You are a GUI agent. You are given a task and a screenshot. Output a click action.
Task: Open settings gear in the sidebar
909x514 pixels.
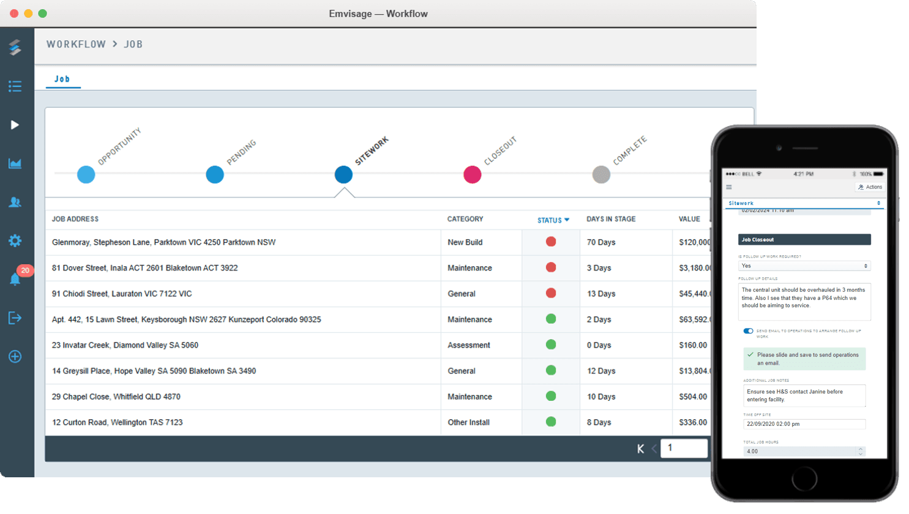point(15,240)
